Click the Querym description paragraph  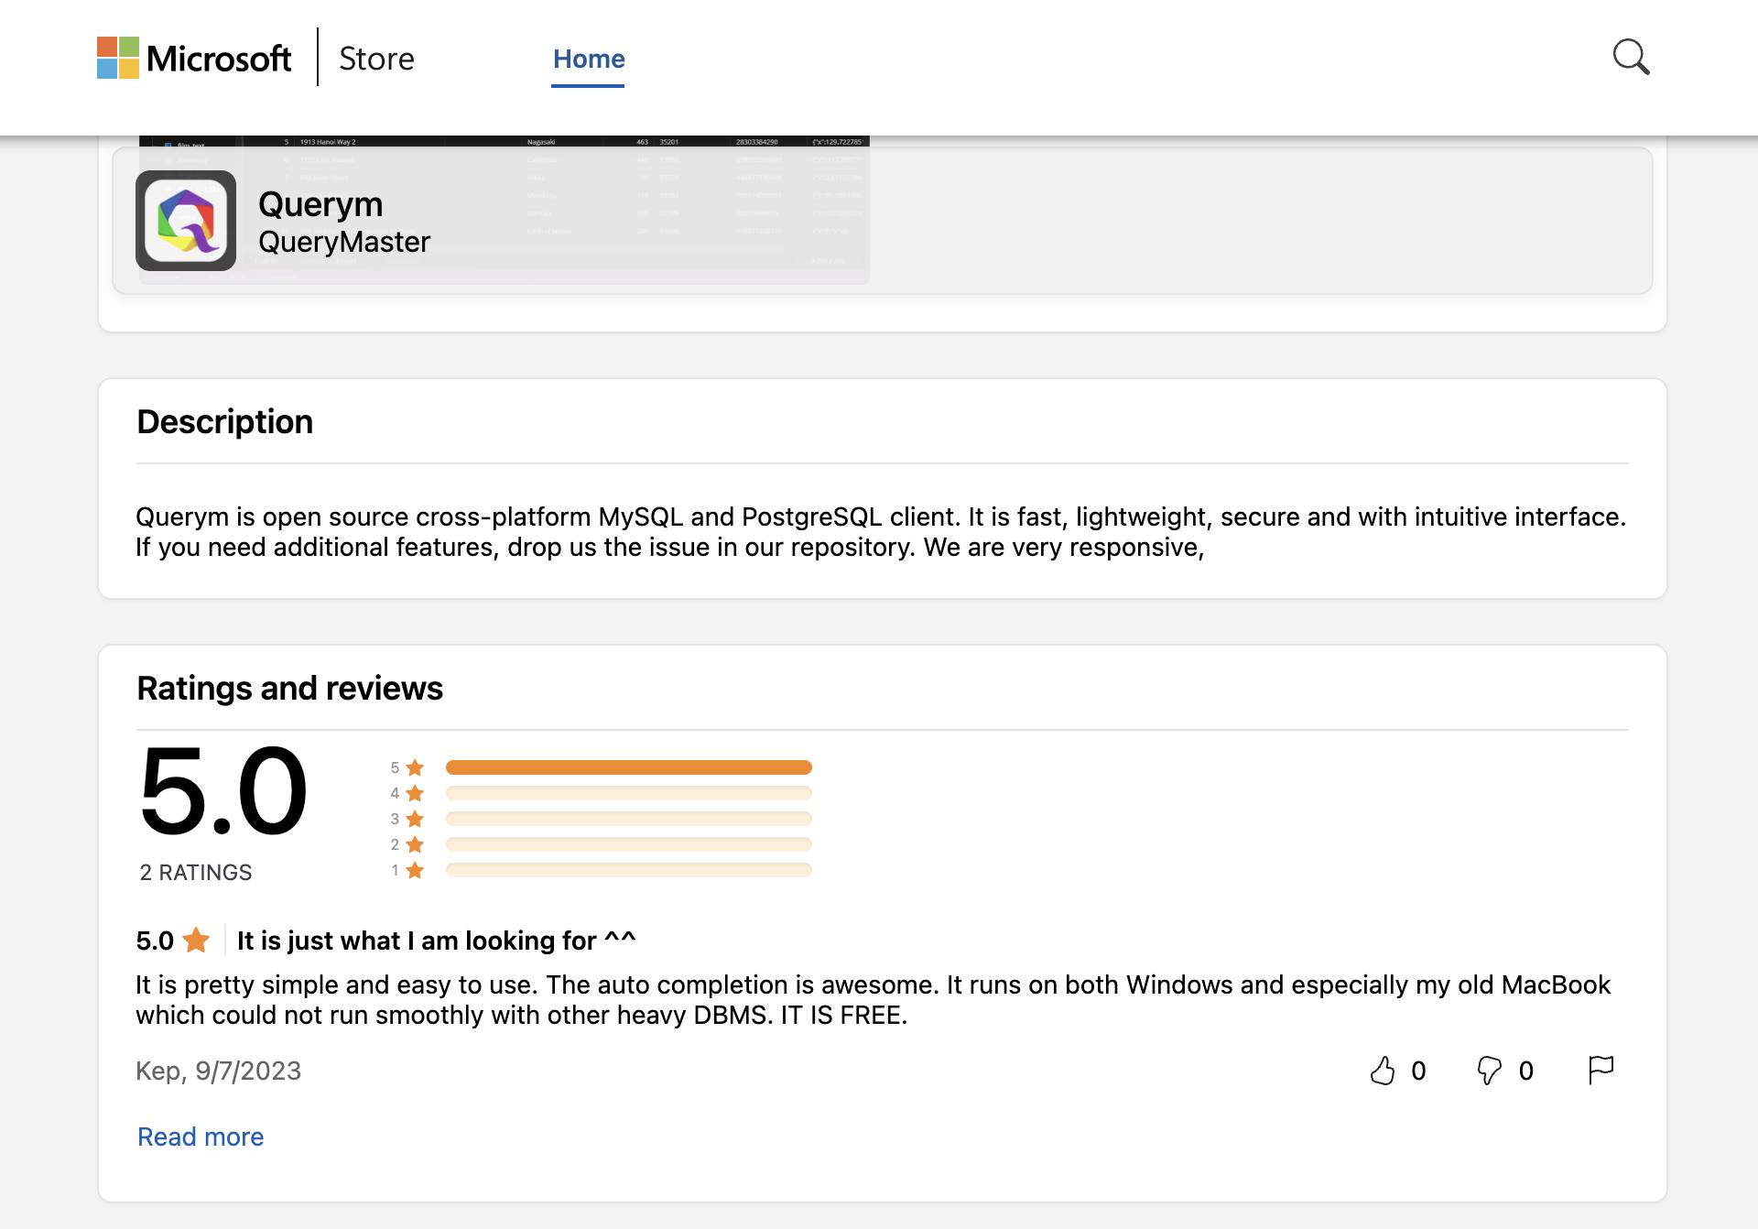[x=881, y=532]
